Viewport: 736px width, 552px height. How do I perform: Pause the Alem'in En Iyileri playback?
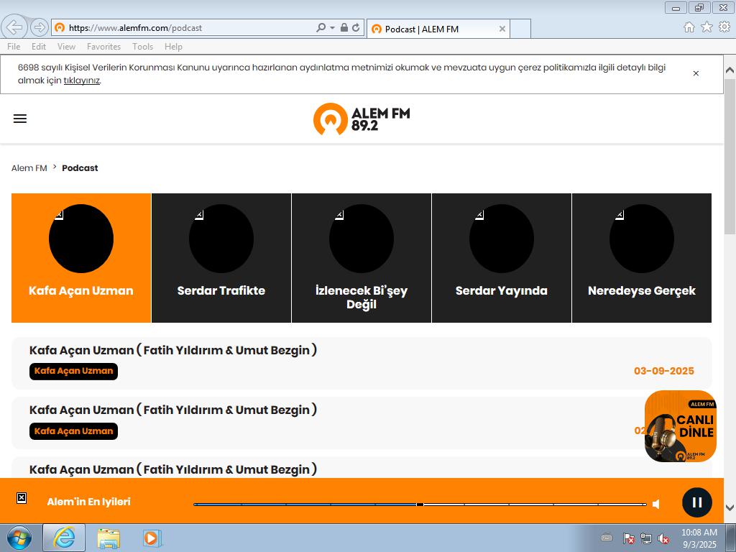click(696, 502)
